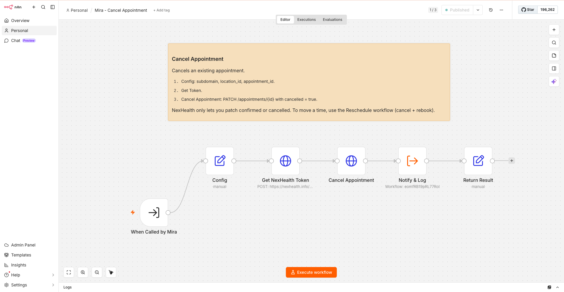564x292 pixels.
Task: Rename workflow title Mira - Cancel Appointment
Action: click(121, 10)
